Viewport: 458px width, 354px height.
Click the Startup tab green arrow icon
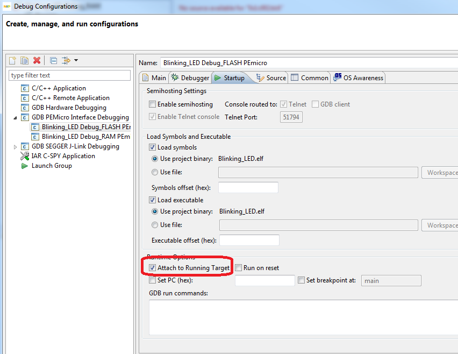[x=218, y=78]
